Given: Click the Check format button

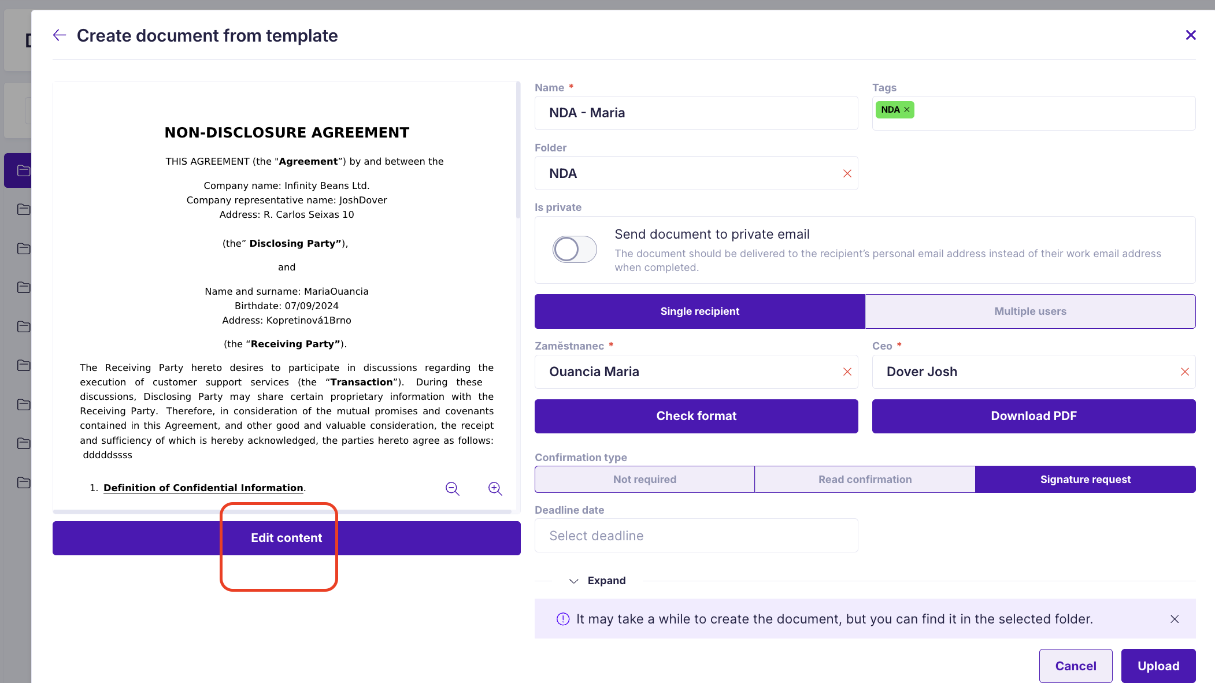Looking at the screenshot, I should [696, 416].
